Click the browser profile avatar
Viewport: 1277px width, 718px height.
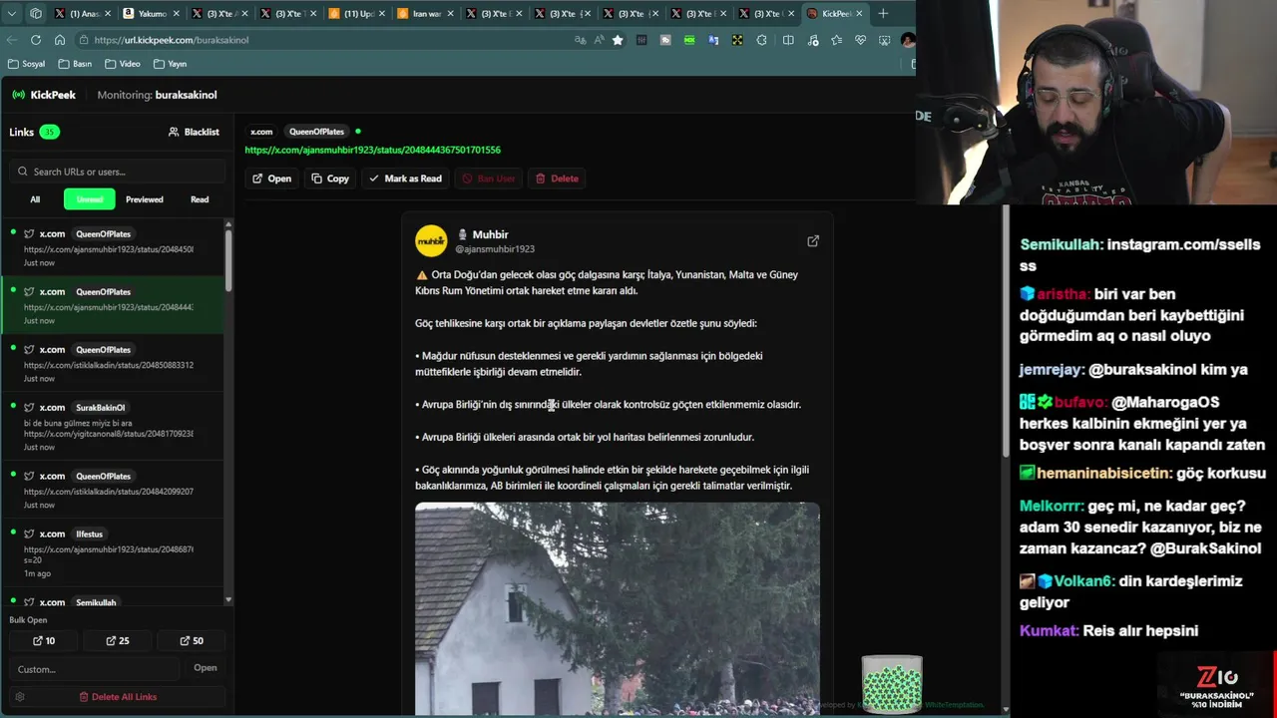point(907,40)
